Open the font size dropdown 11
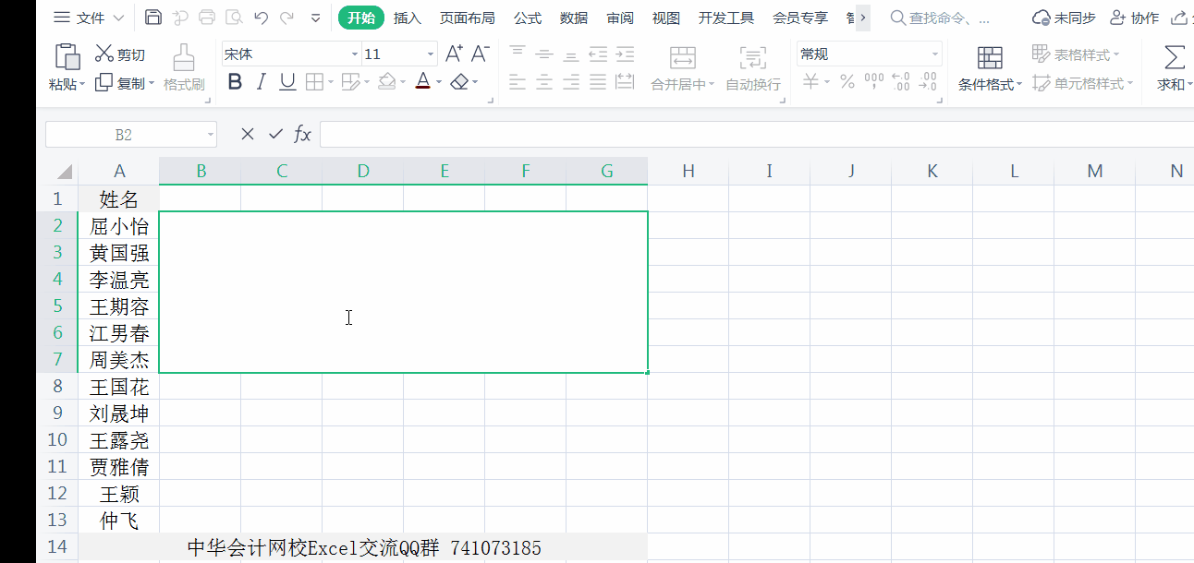Viewport: 1194px width, 563px height. (431, 54)
